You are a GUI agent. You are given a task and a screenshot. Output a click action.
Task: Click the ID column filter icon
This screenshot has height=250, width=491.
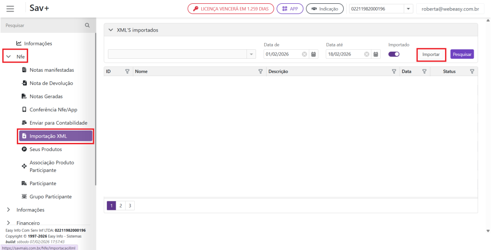(x=127, y=72)
